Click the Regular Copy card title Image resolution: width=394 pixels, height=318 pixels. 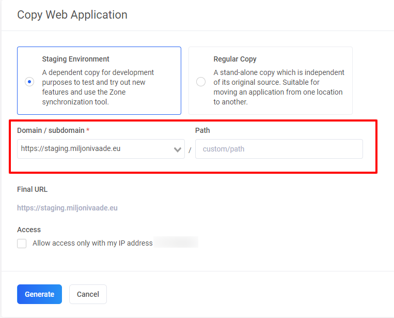coord(235,59)
